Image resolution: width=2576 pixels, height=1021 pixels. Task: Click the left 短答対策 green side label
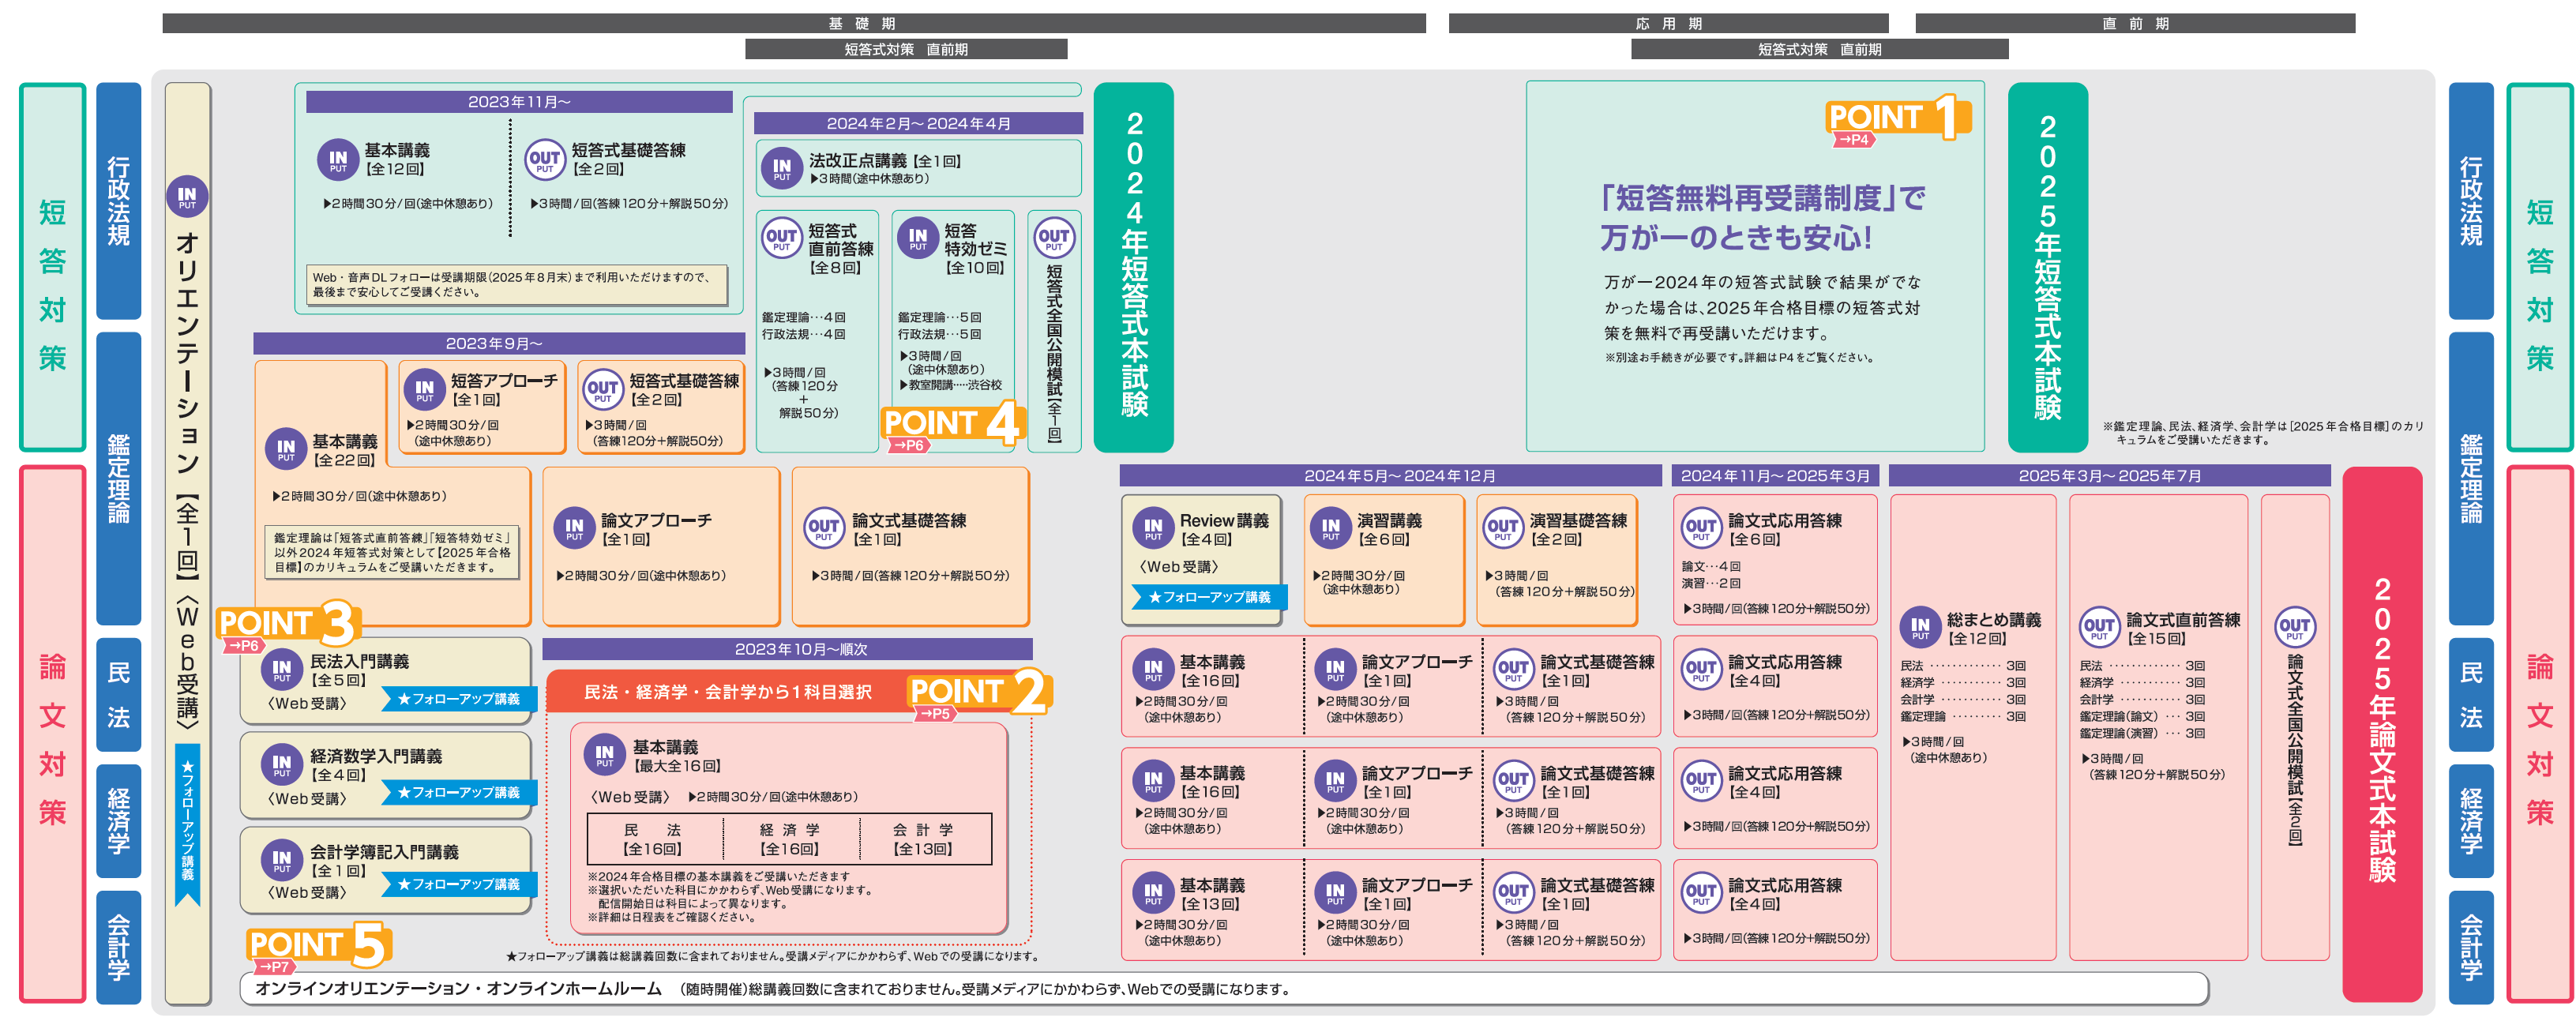pos(52,267)
